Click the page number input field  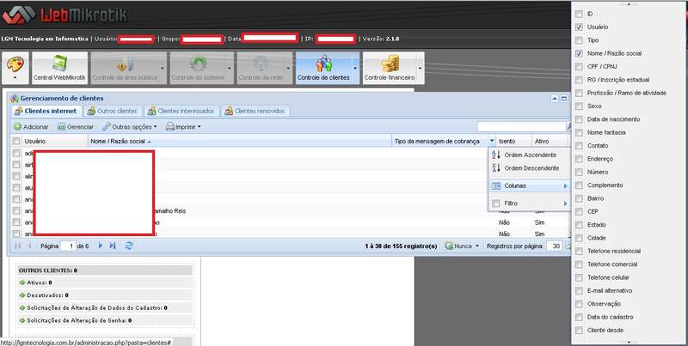pos(68,246)
